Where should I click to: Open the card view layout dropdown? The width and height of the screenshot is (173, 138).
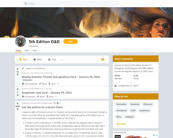point(104,59)
